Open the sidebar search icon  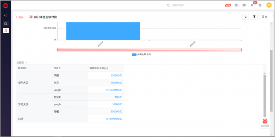click(x=6, y=24)
